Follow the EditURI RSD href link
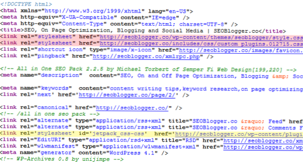 263,140
